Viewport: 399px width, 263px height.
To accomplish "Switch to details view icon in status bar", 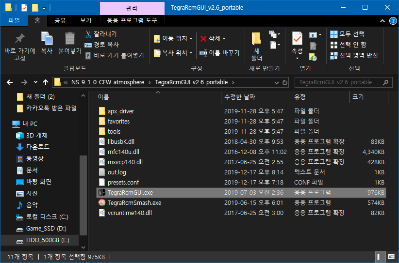I will tap(381, 257).
